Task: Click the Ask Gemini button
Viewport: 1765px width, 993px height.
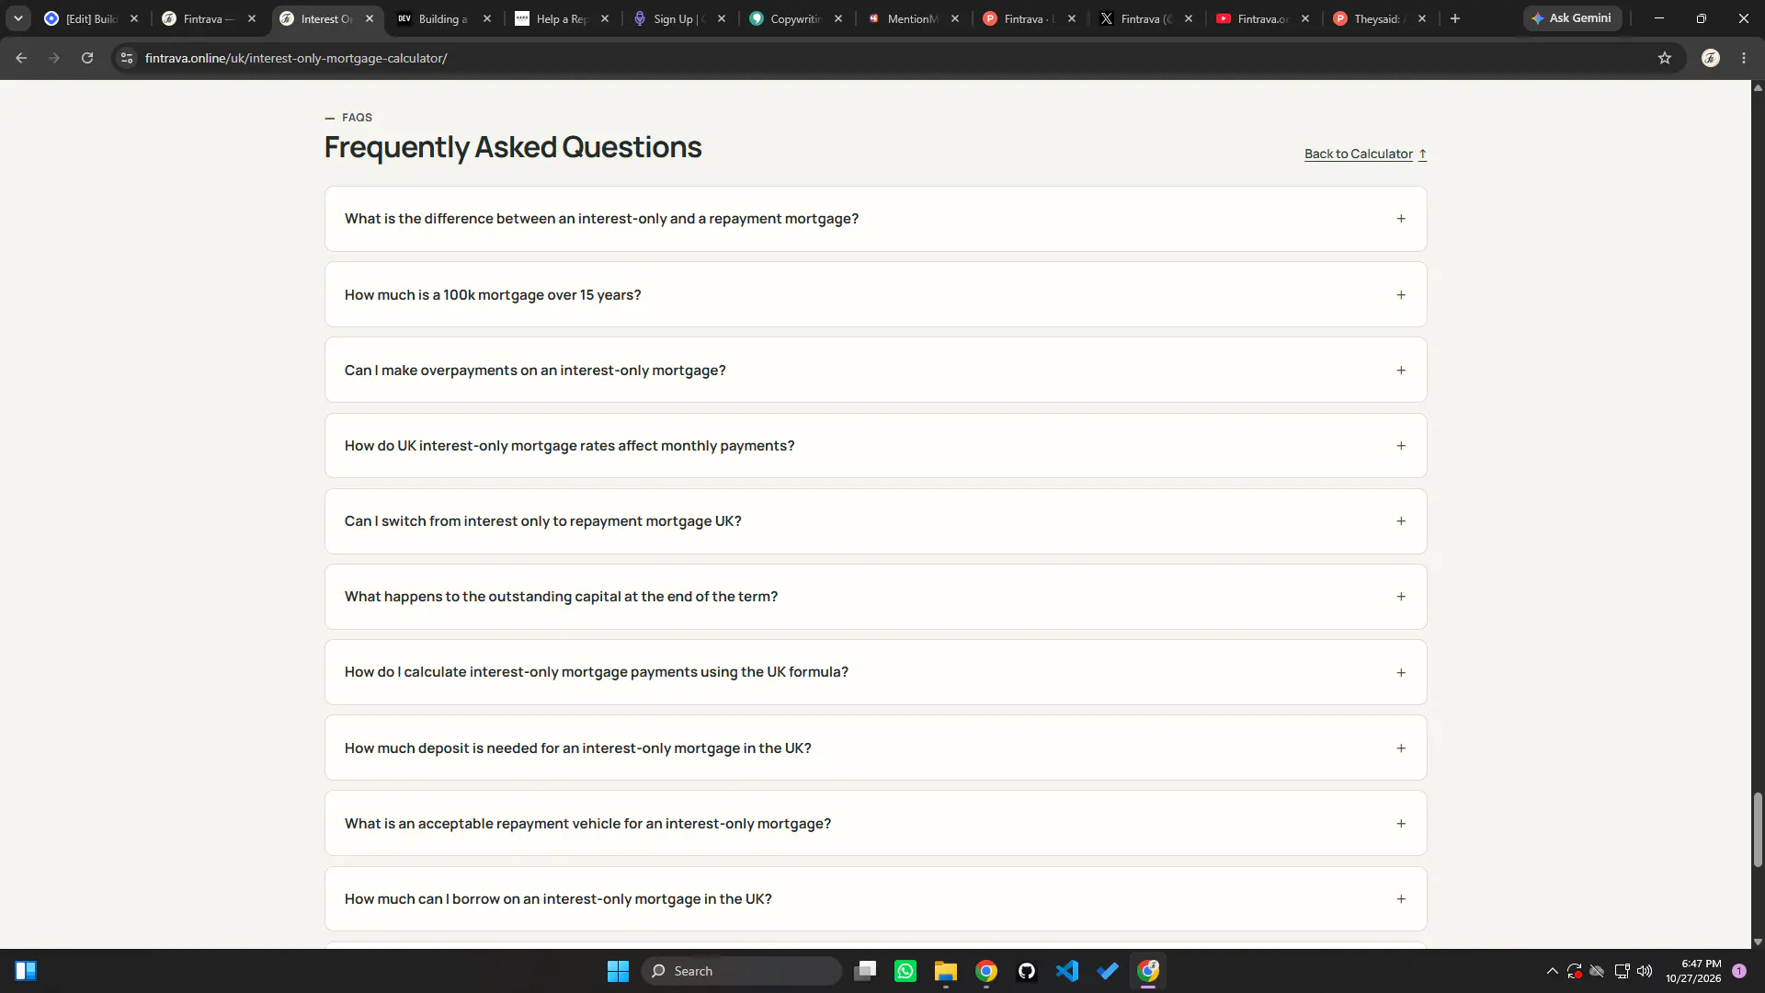Action: pyautogui.click(x=1572, y=18)
